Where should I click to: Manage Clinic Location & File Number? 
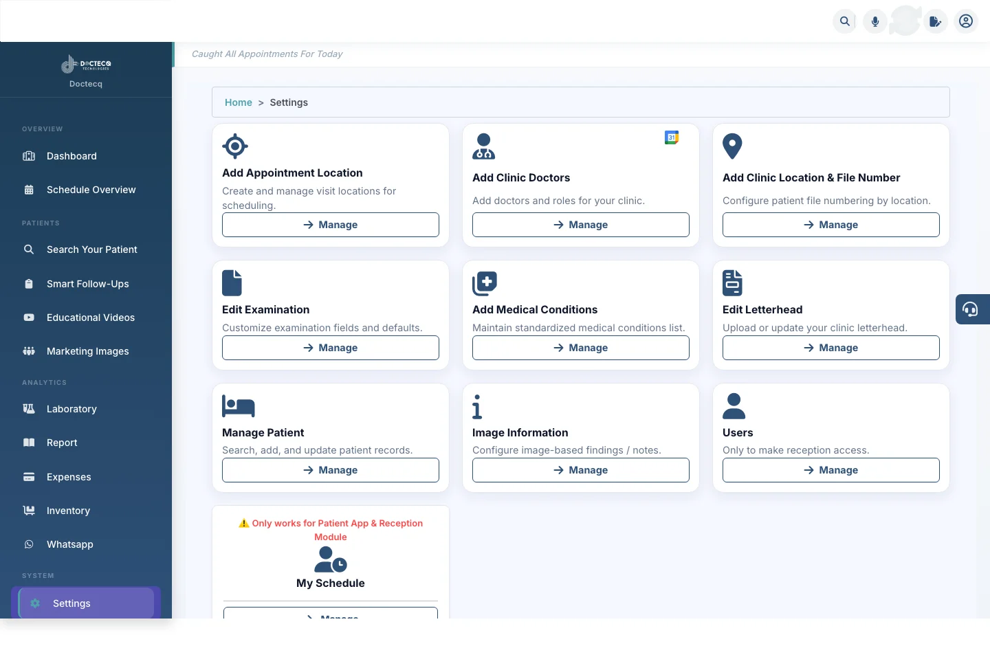831,225
